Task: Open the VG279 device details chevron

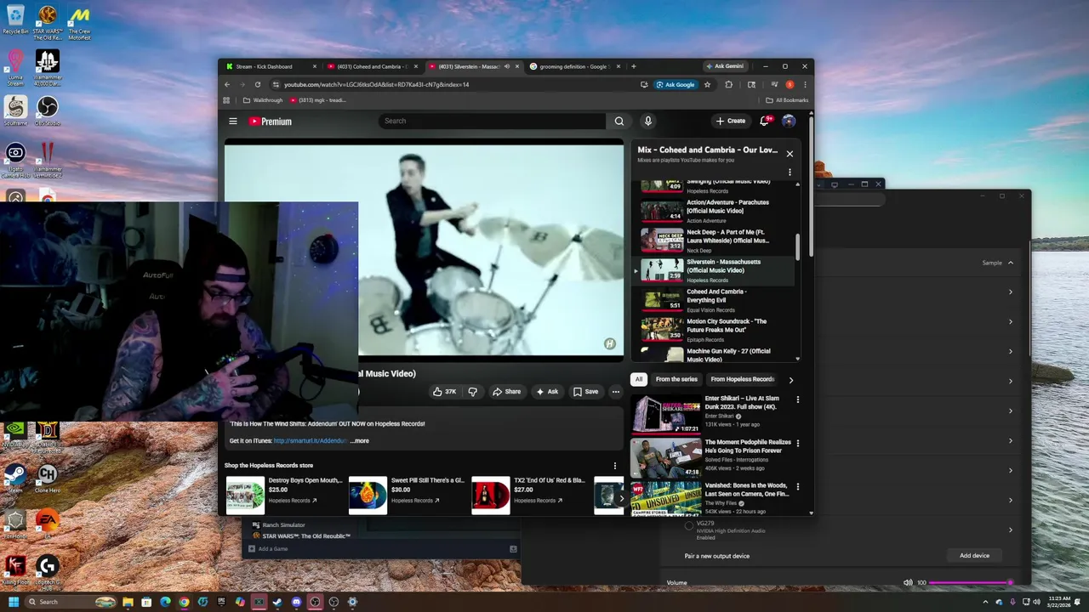Action: 1011,530
